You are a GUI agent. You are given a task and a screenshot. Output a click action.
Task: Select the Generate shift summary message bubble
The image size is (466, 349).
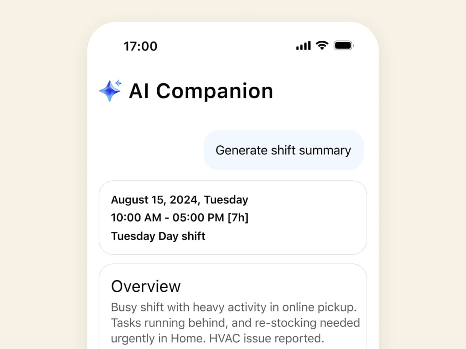283,150
